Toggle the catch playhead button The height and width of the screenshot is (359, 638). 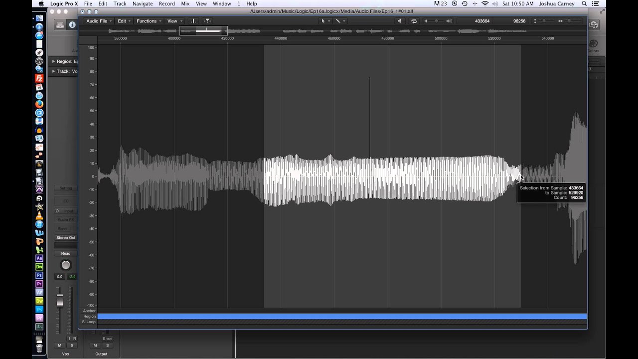coord(207,21)
